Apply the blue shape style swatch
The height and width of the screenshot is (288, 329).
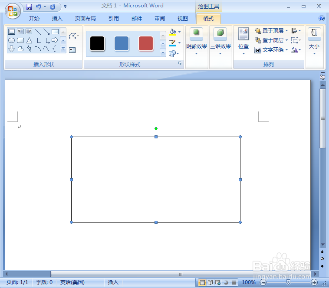click(x=122, y=44)
